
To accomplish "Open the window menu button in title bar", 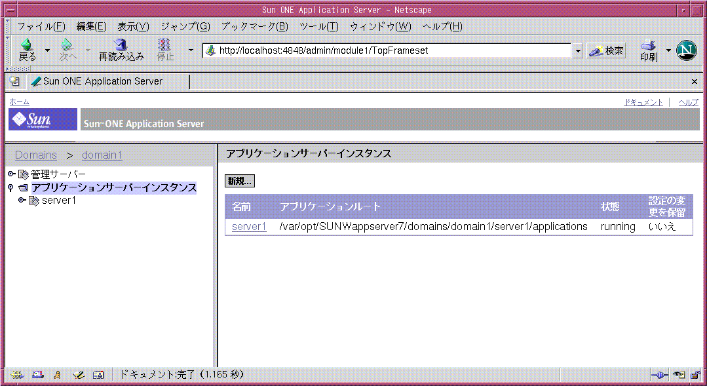I will 10,10.
